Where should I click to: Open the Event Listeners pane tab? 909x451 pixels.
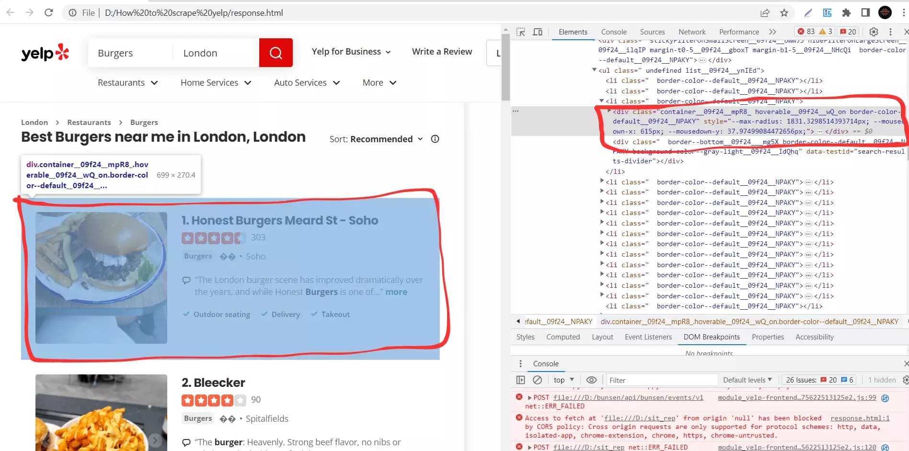click(648, 337)
